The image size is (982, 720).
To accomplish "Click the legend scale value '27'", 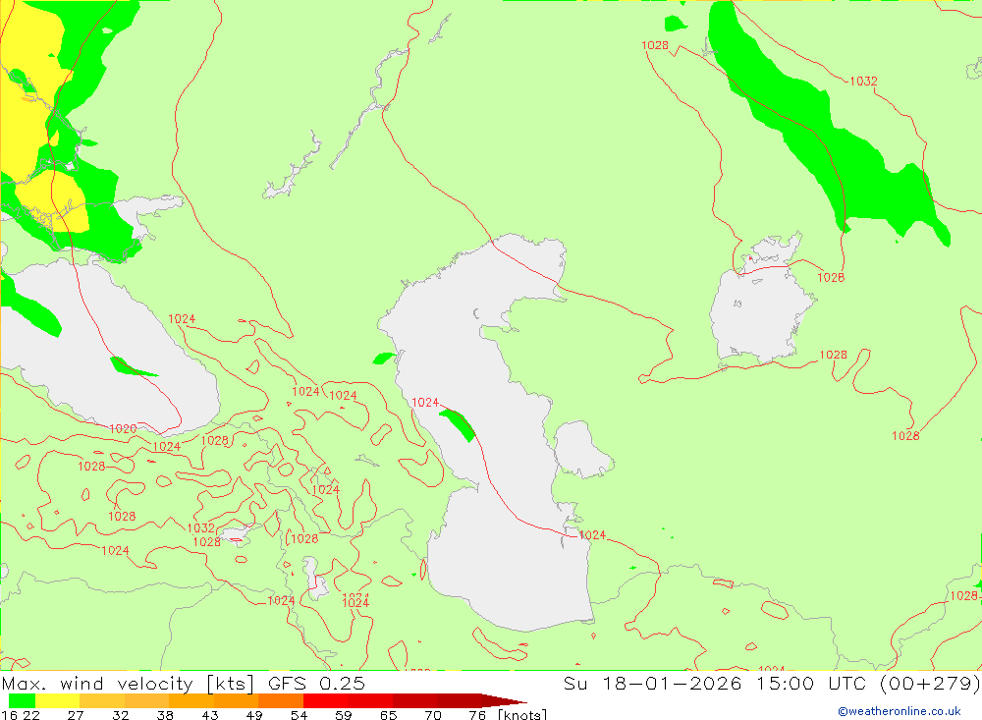I will (x=76, y=715).
